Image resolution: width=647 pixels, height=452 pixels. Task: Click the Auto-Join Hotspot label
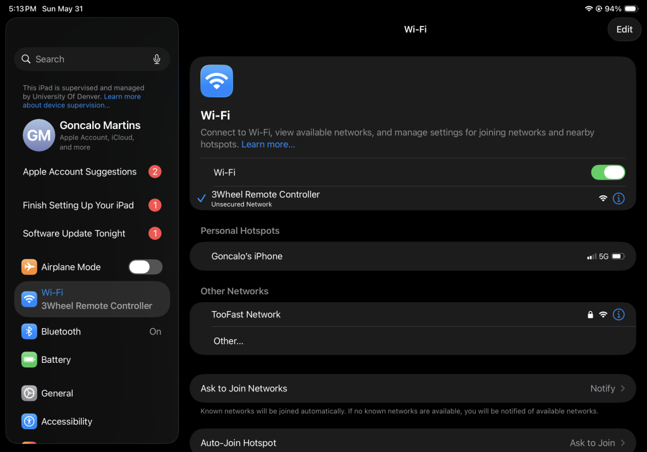point(238,443)
